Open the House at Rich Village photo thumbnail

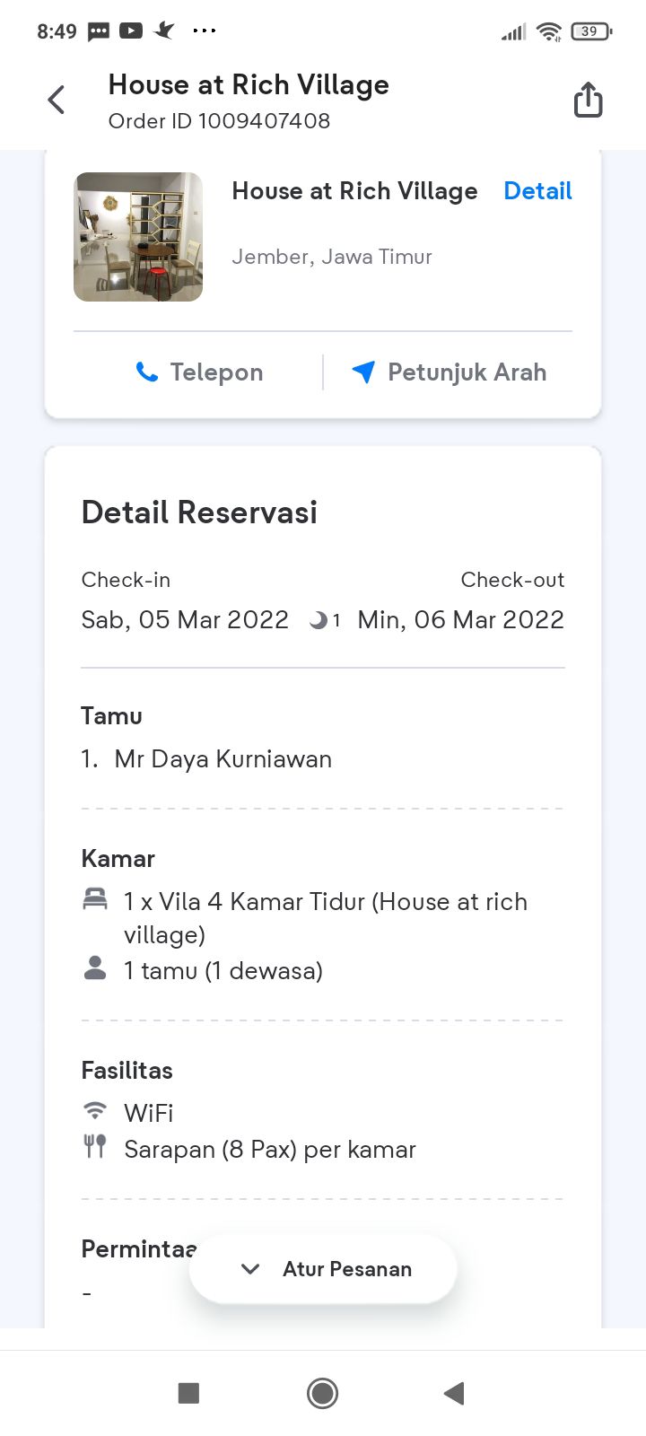(138, 237)
